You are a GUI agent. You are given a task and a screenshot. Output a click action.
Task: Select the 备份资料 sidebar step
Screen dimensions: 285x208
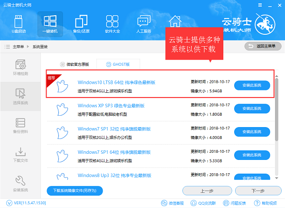coord(20,126)
